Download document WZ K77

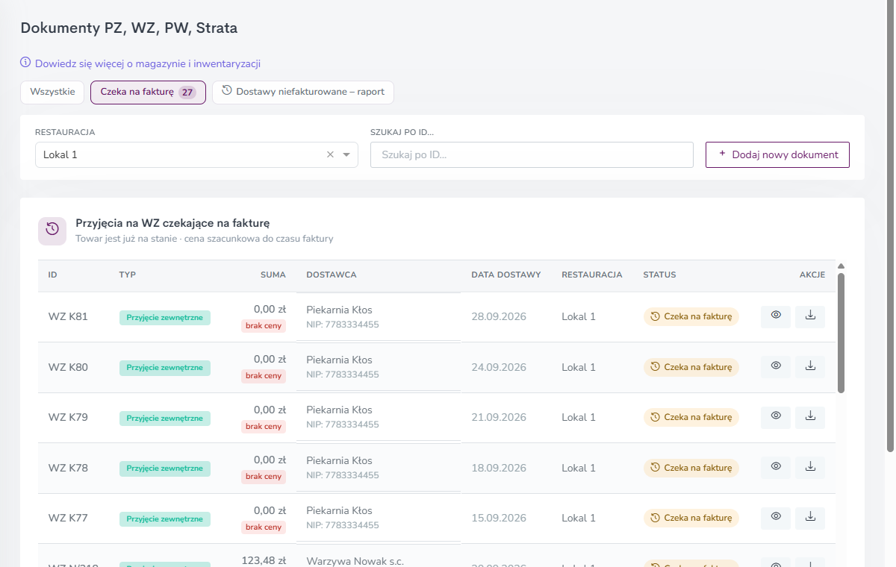[810, 518]
